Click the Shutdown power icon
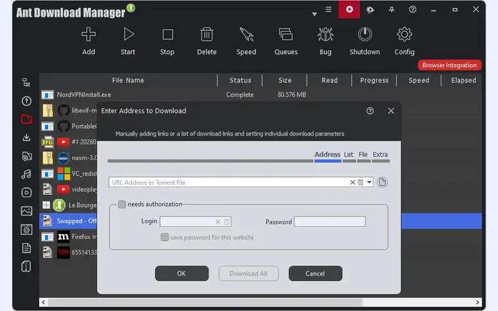Viewport: 498px width, 311px height. tap(365, 34)
